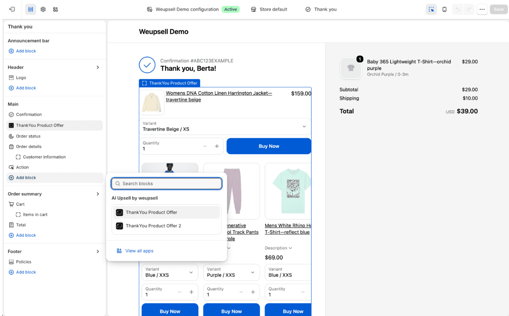Click Buy Now for Harrington Jacket

[269, 146]
